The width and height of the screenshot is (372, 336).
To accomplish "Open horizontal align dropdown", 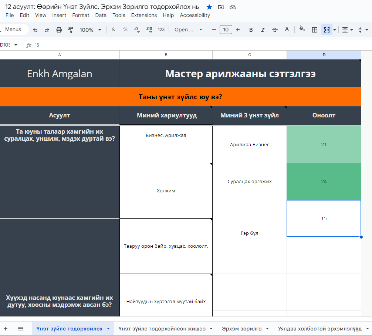I will (x=347, y=30).
